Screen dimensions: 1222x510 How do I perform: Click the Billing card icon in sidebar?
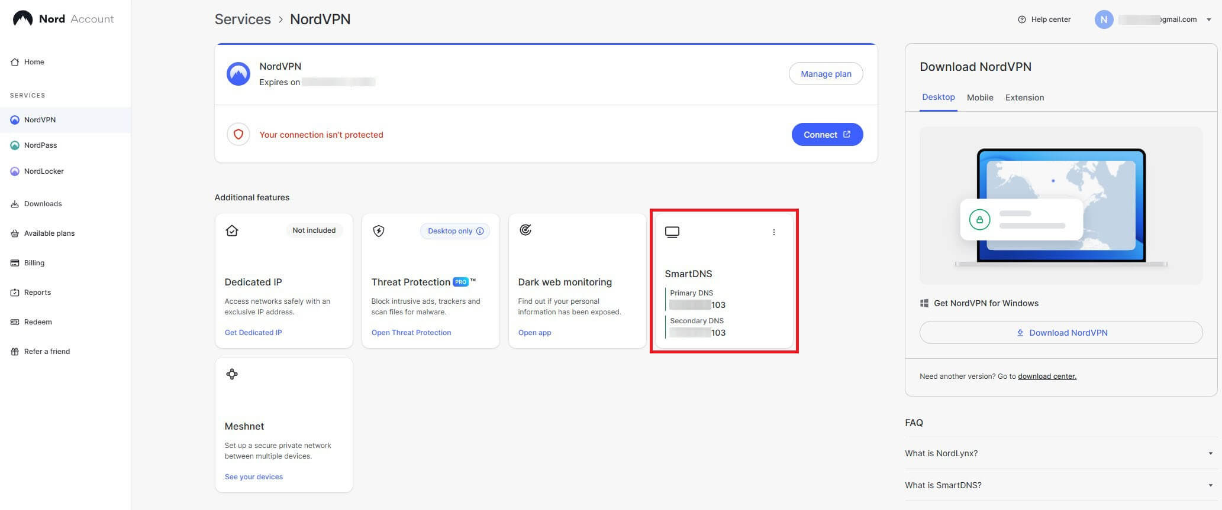click(15, 263)
